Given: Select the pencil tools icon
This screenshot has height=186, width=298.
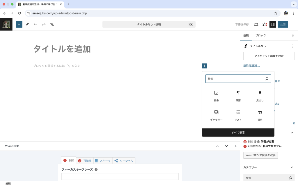Looking at the screenshot, I should (x=27, y=24).
